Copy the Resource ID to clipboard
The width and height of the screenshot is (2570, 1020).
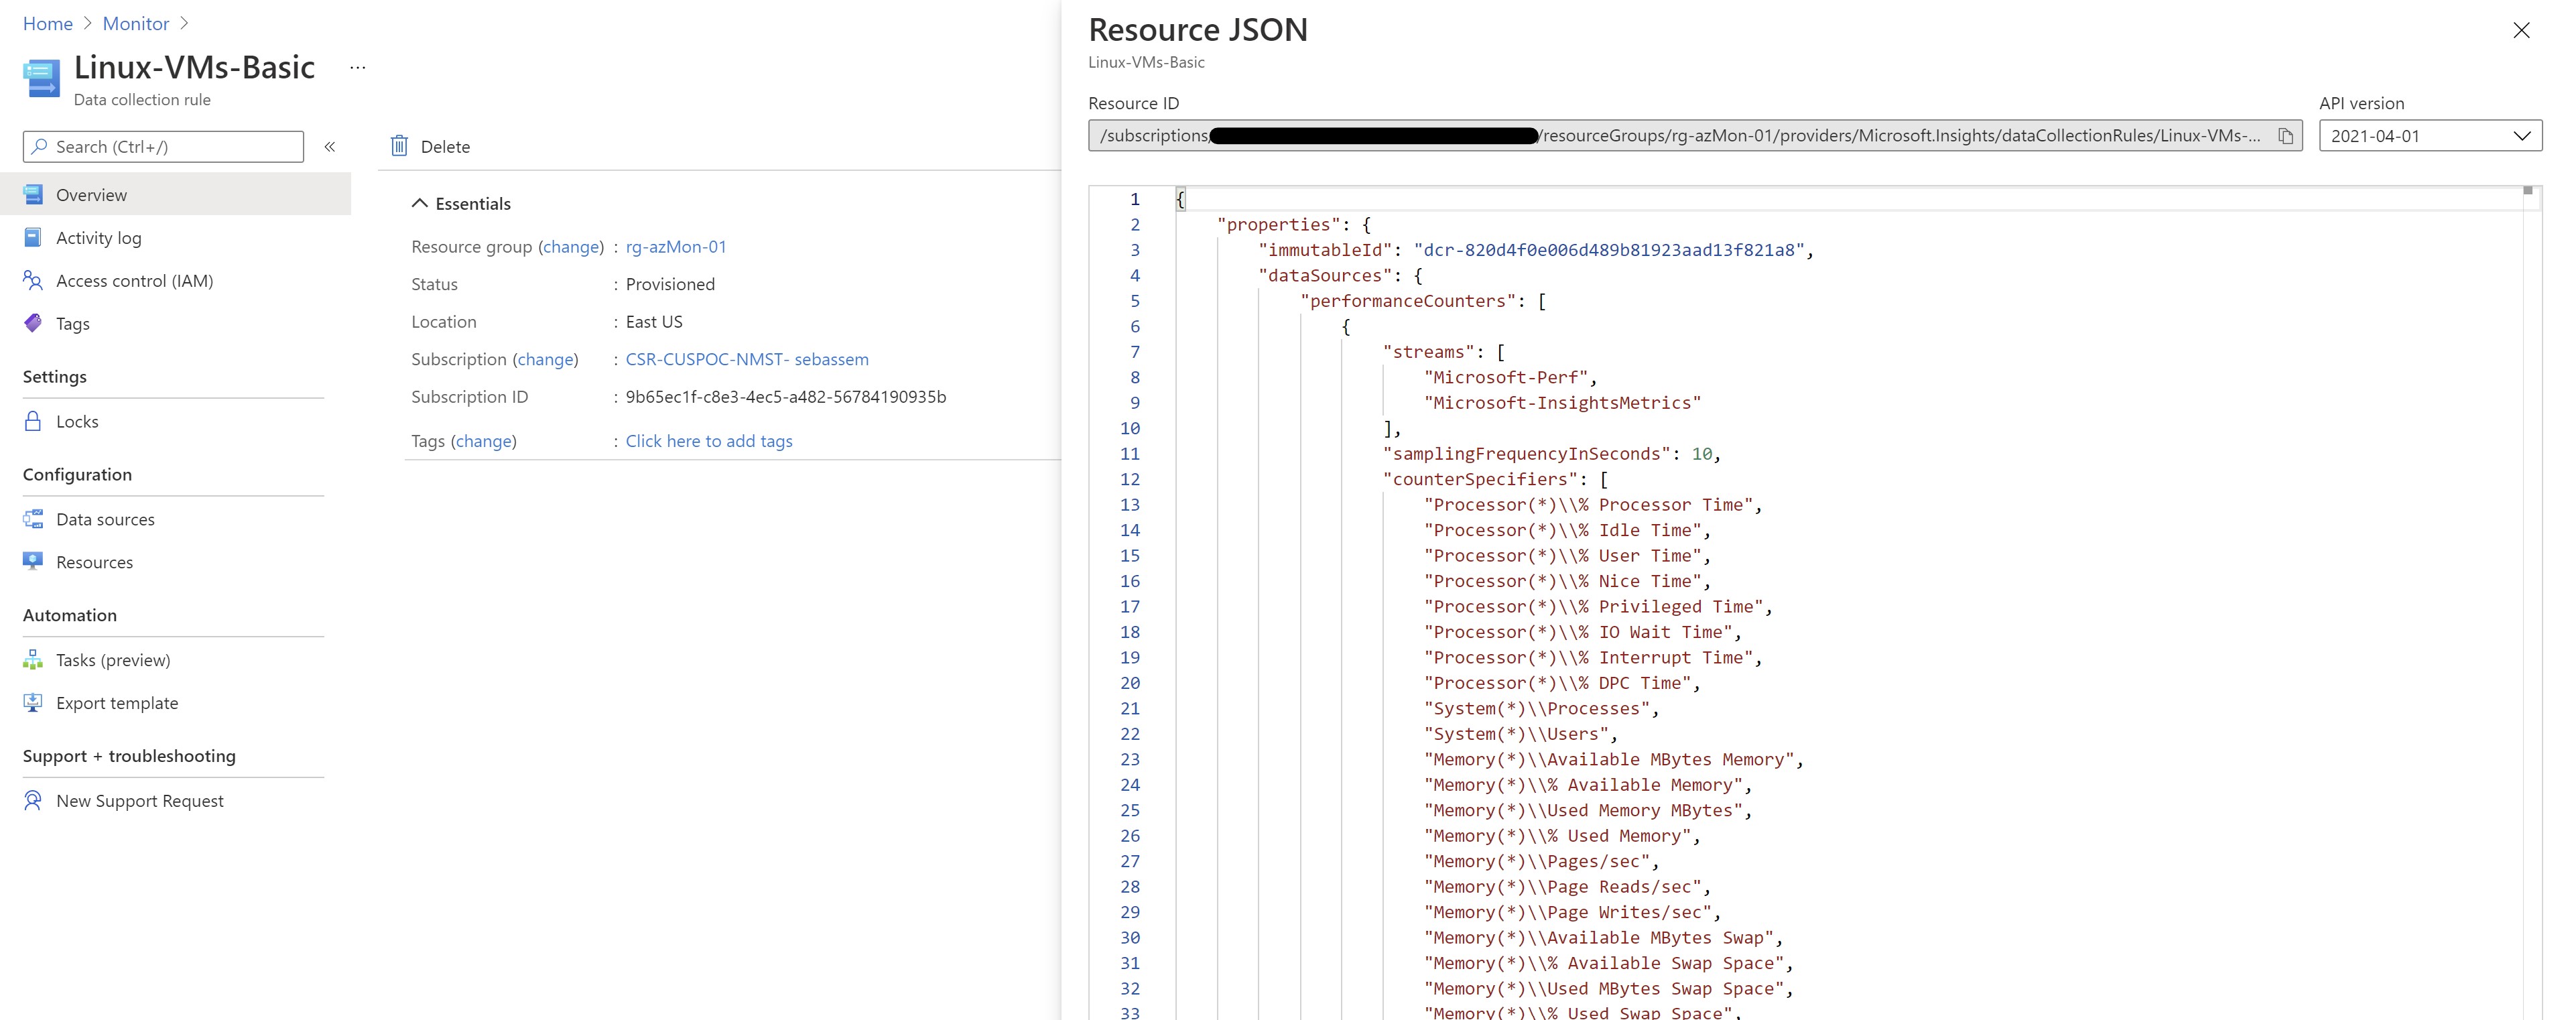coord(2285,136)
